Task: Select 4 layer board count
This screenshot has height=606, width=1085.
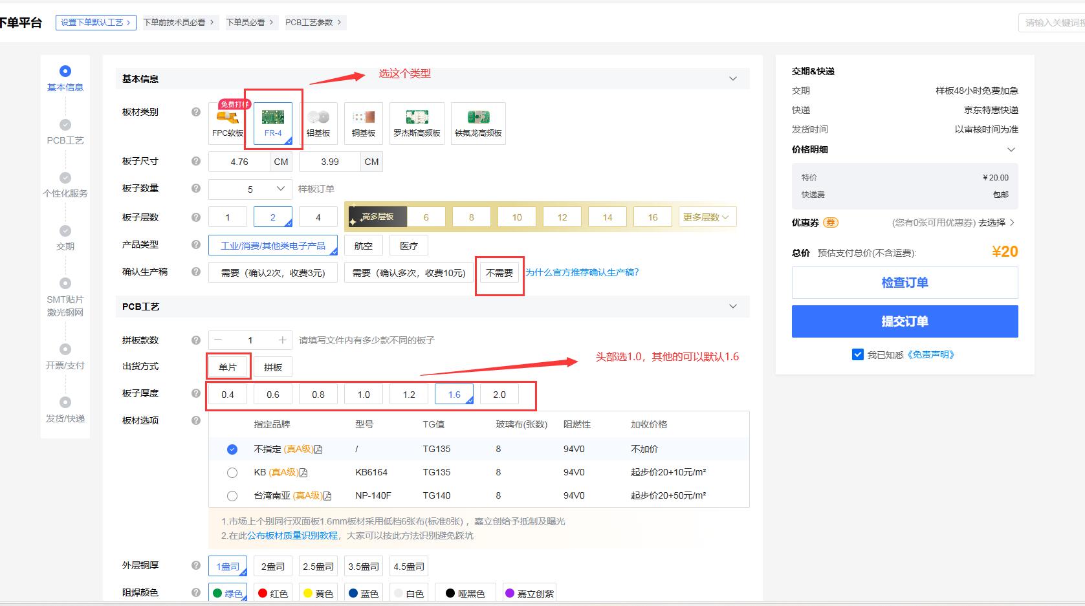Action: [318, 217]
